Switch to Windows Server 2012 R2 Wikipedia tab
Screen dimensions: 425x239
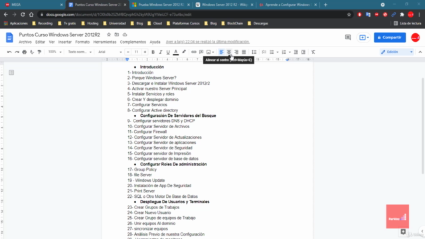coord(224,5)
